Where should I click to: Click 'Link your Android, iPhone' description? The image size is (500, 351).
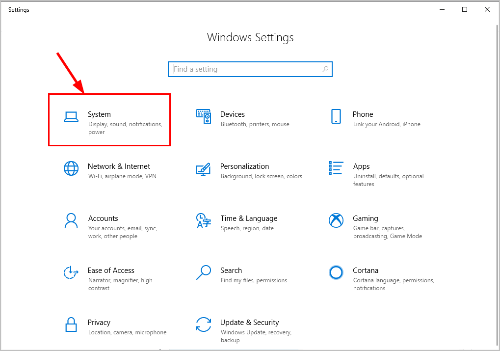coord(387,124)
